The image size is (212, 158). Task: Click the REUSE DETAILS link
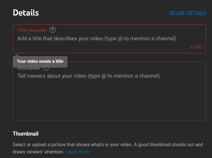(187, 13)
